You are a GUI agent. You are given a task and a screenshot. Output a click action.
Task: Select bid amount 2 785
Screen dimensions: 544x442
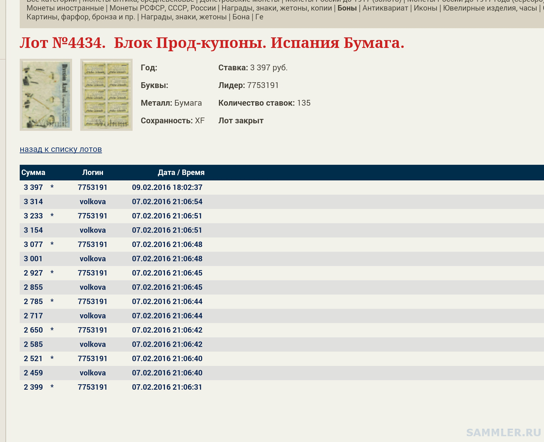pyautogui.click(x=33, y=301)
